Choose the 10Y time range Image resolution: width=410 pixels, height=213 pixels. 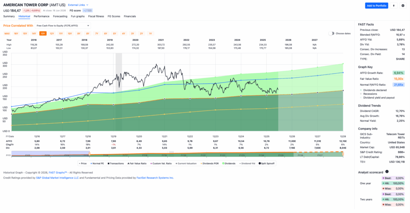[x=70, y=34]
